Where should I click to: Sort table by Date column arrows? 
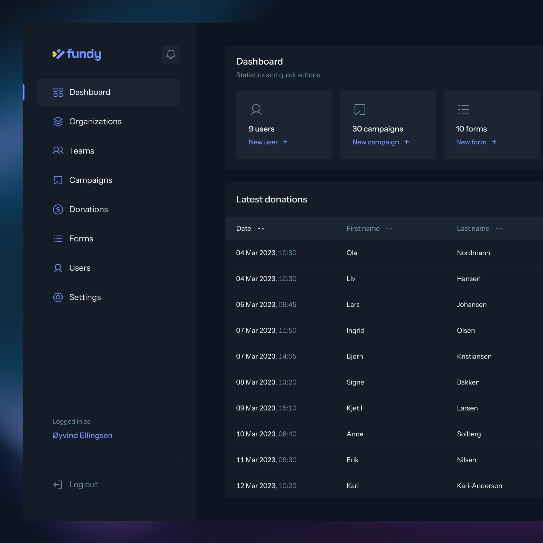pyautogui.click(x=261, y=229)
